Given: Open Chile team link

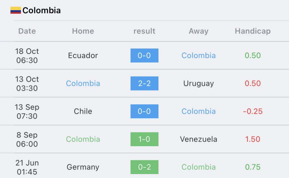Looking at the screenshot, I should [83, 111].
